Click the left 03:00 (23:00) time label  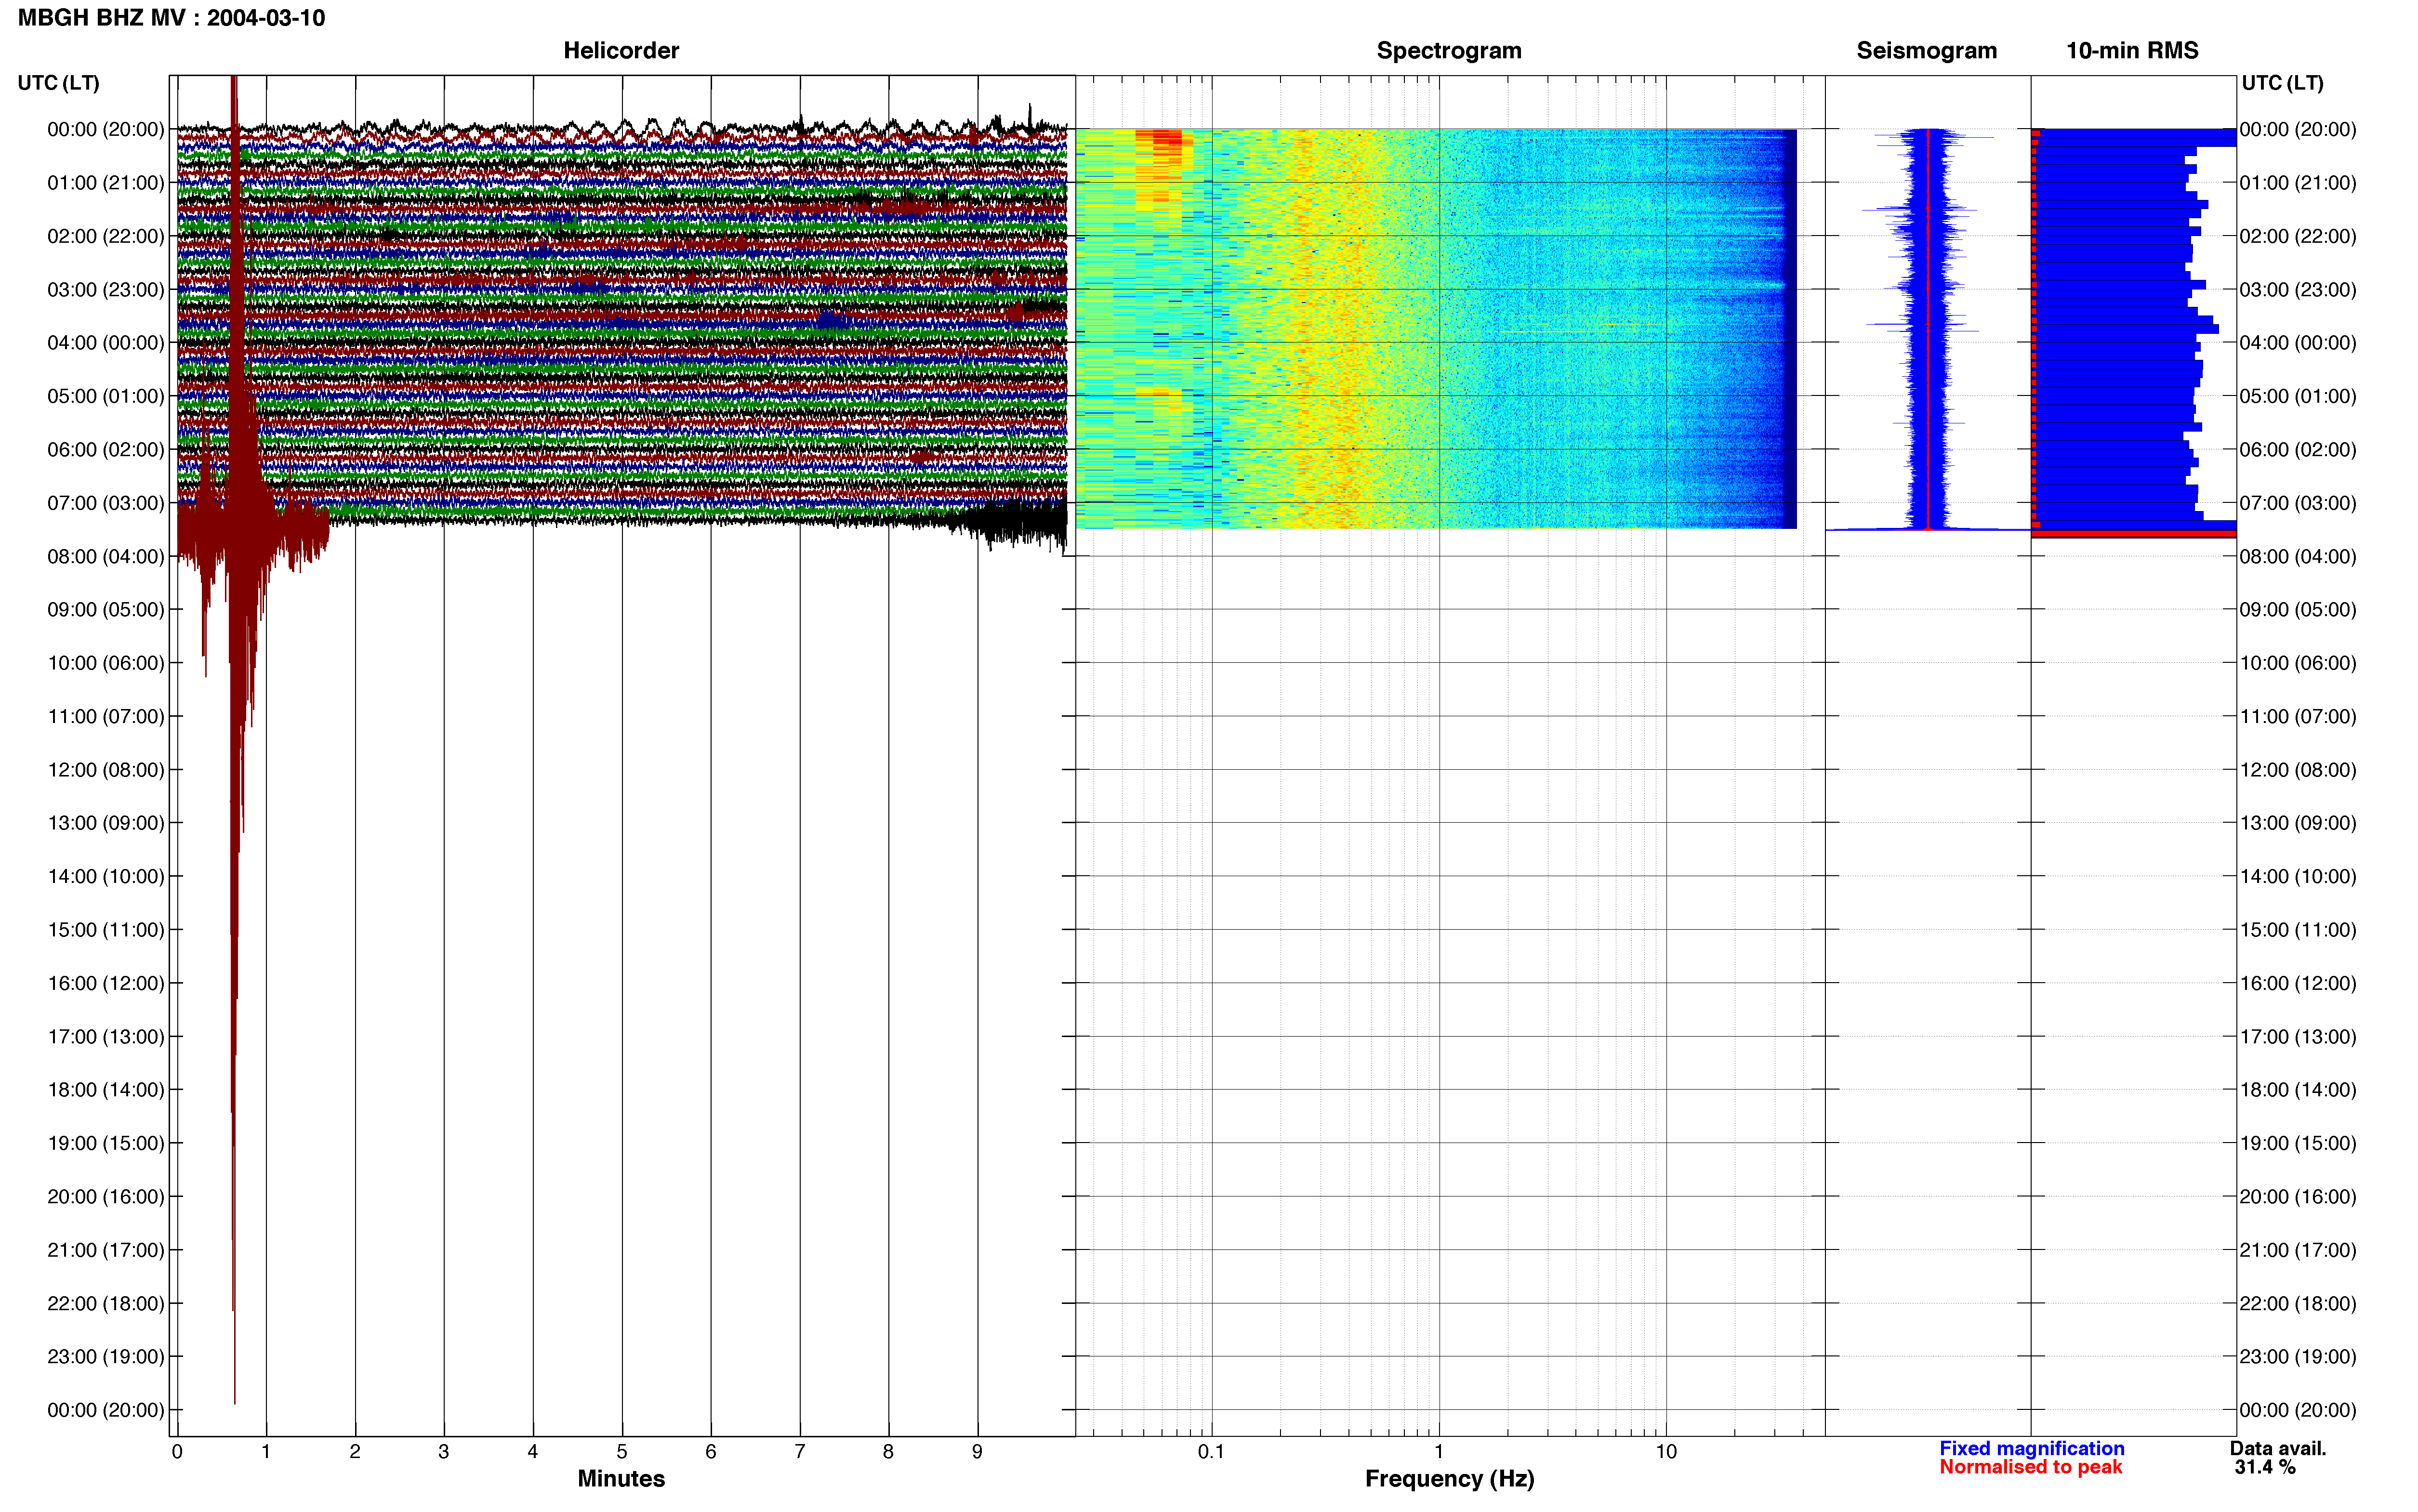106,290
